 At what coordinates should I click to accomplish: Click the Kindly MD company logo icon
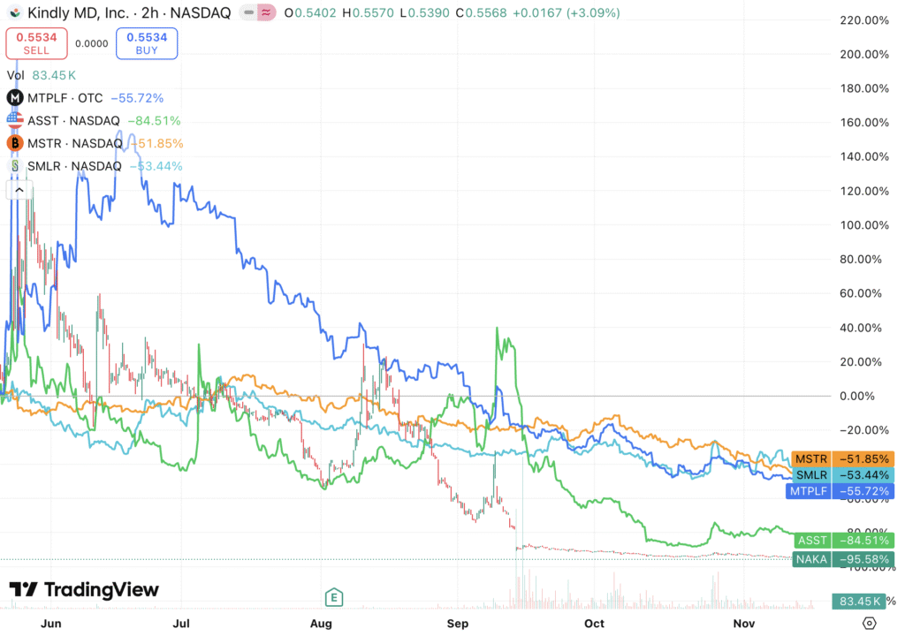coord(15,13)
